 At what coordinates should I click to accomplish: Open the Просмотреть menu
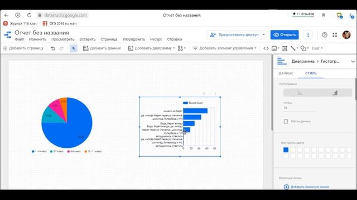coord(63,39)
